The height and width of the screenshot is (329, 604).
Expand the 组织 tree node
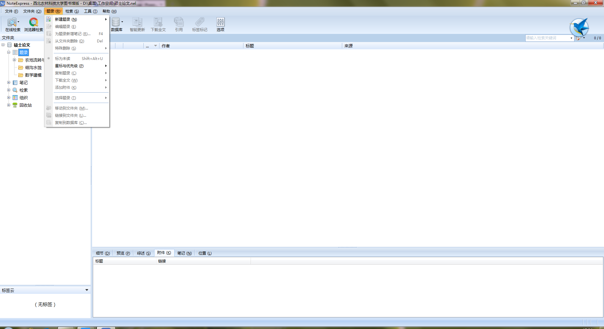[x=9, y=98]
